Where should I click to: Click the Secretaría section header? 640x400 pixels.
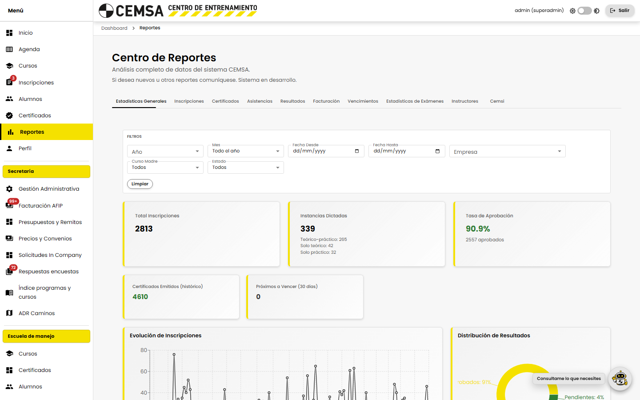(46, 172)
